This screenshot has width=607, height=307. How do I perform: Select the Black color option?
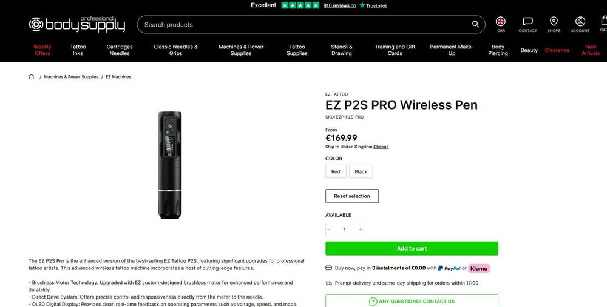(361, 171)
